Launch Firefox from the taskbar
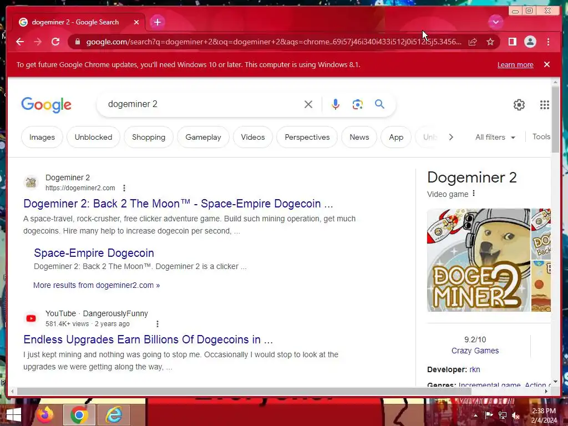Screen dimensions: 568x426 point(45,415)
